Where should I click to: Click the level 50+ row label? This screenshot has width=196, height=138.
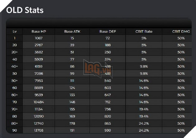[15, 81]
